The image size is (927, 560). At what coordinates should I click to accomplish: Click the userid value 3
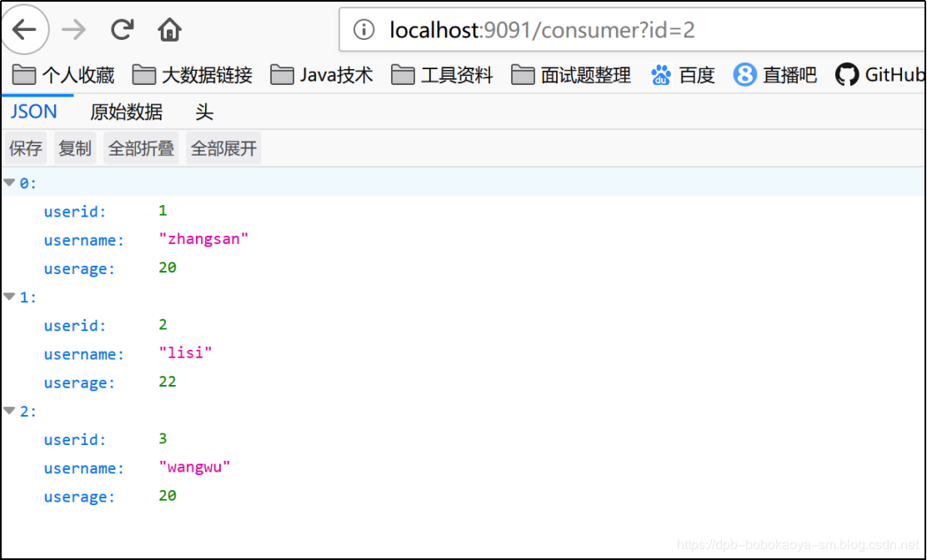[163, 438]
